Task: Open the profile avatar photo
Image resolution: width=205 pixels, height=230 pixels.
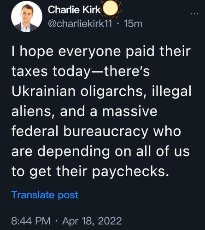Action: (27, 17)
